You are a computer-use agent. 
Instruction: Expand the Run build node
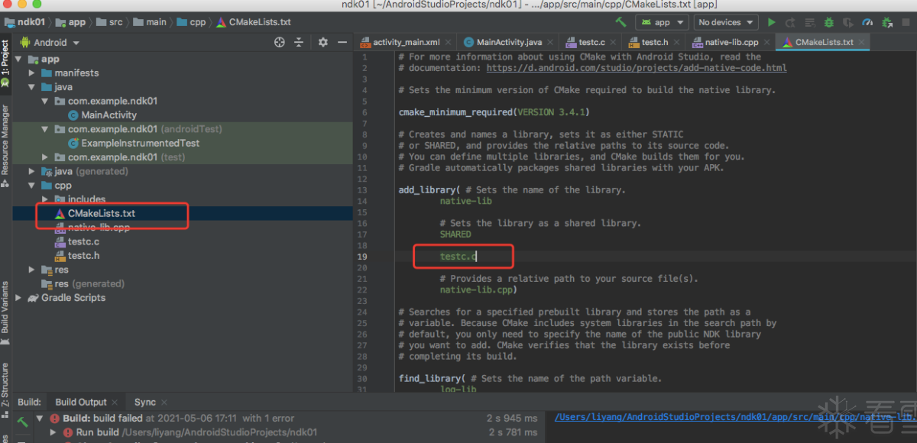point(53,432)
